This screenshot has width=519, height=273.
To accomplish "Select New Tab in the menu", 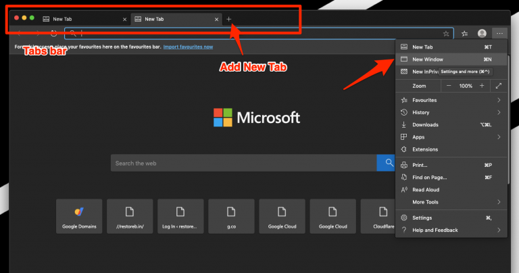I will [451, 47].
